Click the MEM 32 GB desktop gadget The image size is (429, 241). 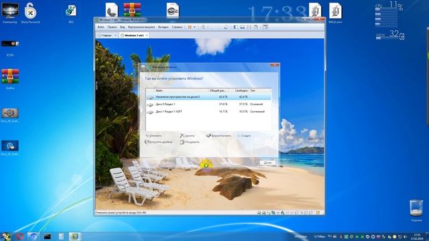[x=390, y=35]
